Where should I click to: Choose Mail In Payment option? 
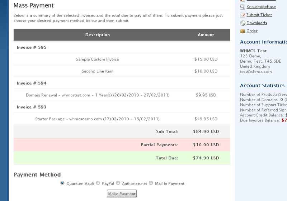pyautogui.click(x=151, y=183)
